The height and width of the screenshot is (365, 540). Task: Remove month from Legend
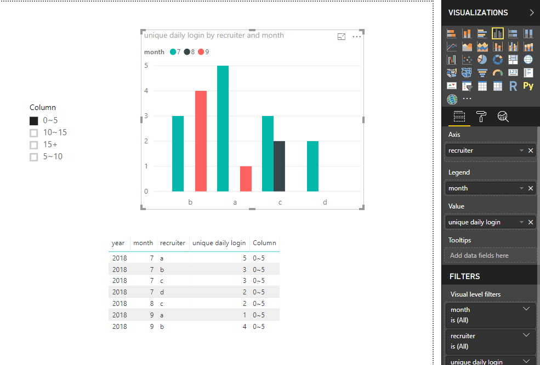(531, 188)
